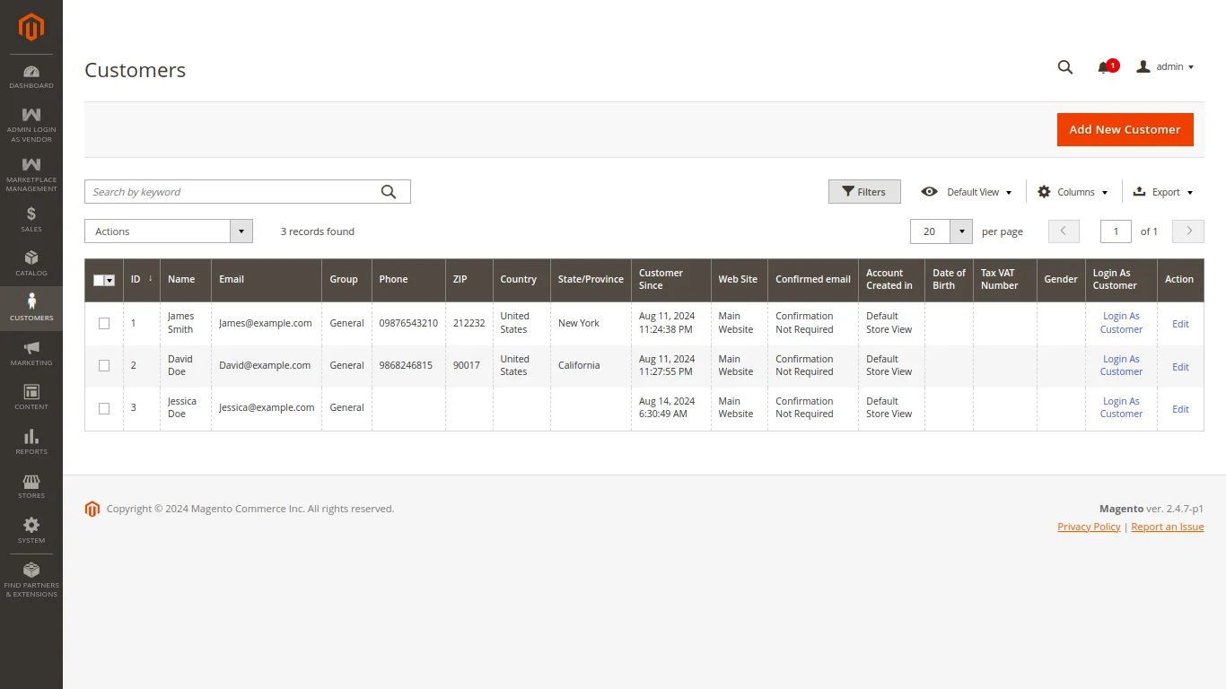Click the Add New Customer button
Image resolution: width=1226 pixels, height=689 pixels.
click(x=1125, y=129)
